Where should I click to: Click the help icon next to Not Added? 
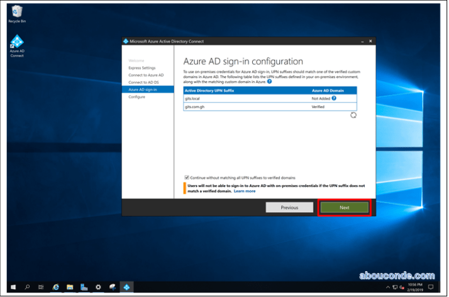coord(334,98)
